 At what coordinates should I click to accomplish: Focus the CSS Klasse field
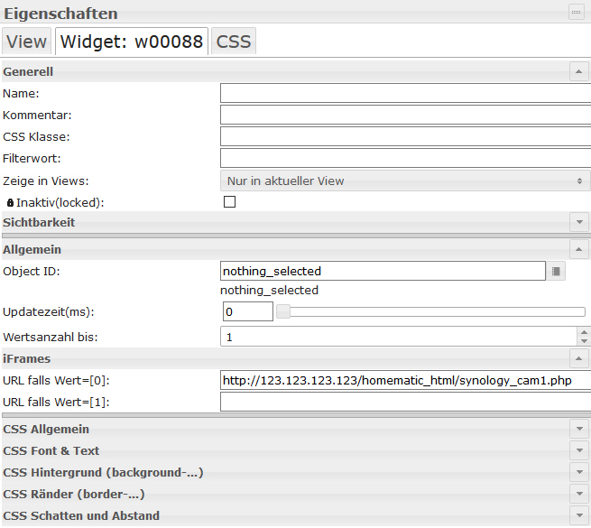coord(405,136)
